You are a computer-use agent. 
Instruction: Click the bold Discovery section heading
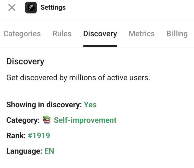click(25, 61)
